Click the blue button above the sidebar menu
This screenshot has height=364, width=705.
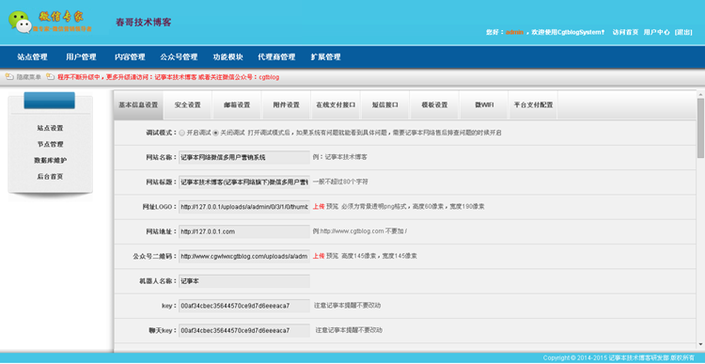tap(50, 101)
